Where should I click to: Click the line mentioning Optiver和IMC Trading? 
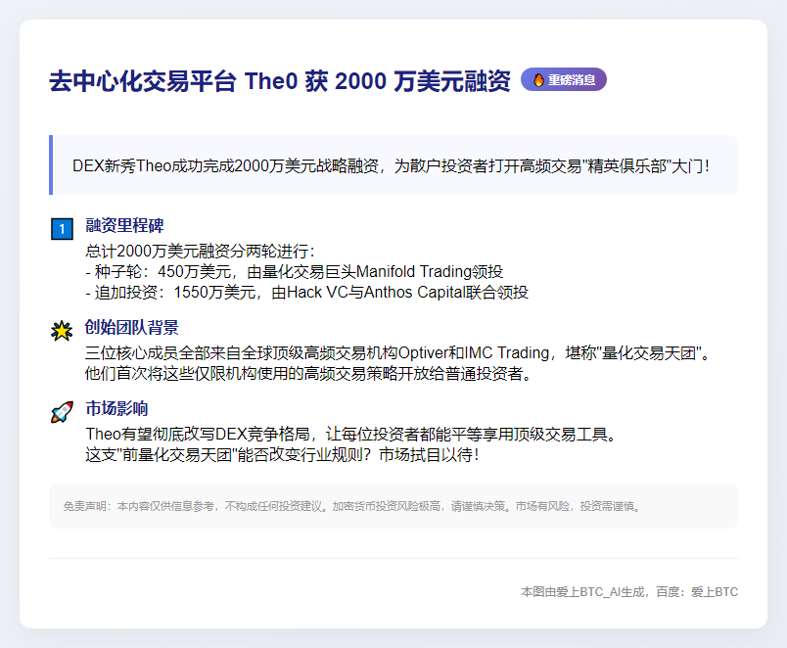click(397, 352)
